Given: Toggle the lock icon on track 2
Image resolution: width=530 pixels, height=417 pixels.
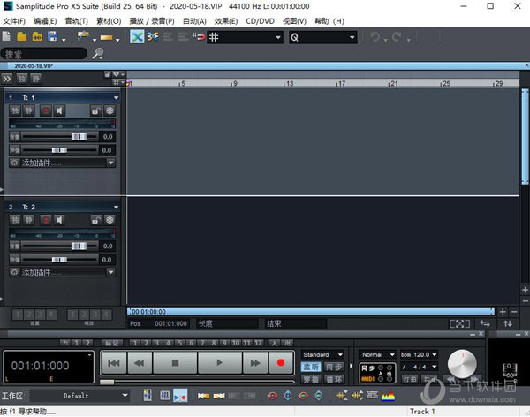Looking at the screenshot, I should 95,220.
